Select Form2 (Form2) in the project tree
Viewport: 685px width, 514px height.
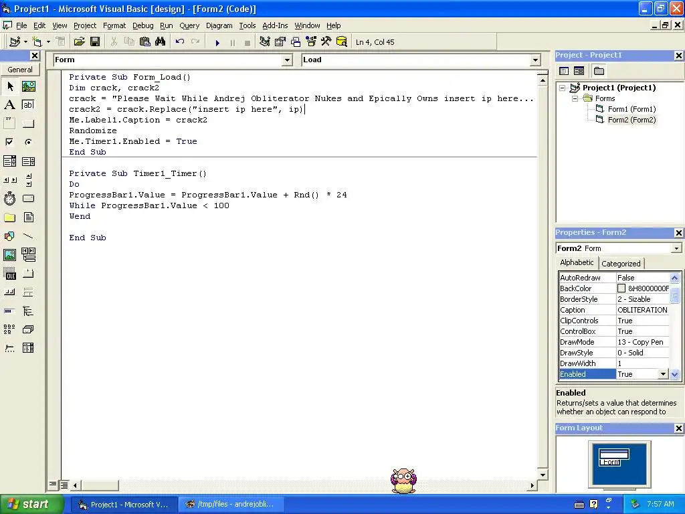point(631,120)
